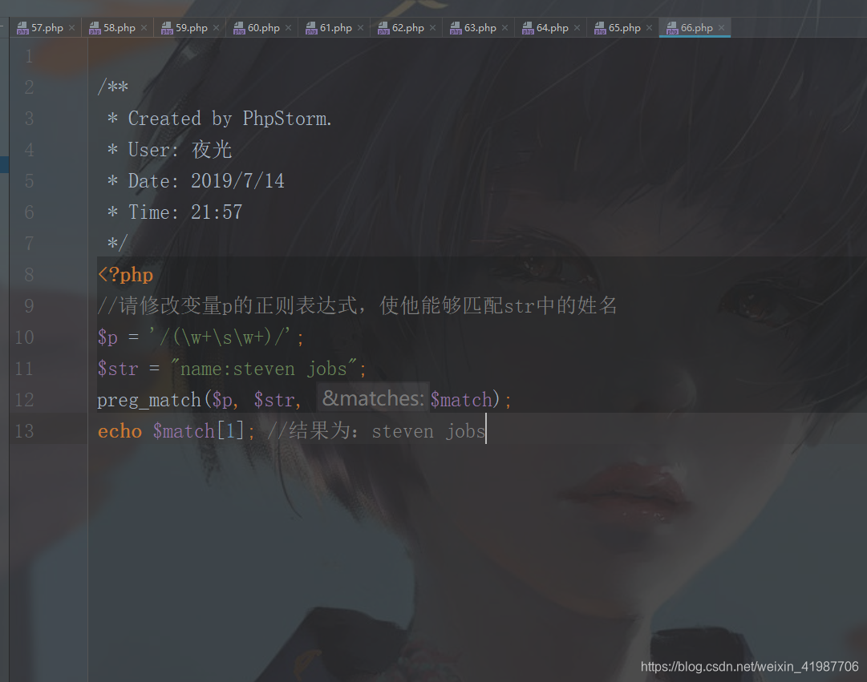The image size is (867, 682).
Task: Close the 62.php tab
Action: pyautogui.click(x=432, y=27)
